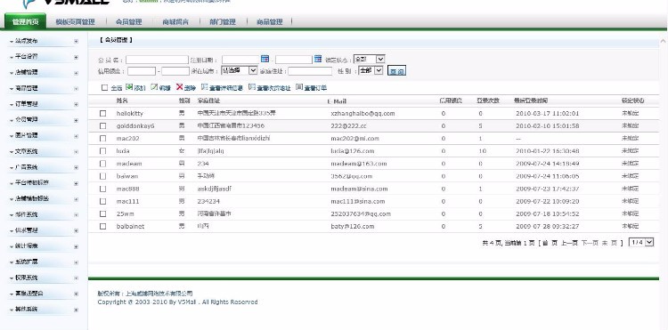Open 会员管理 in the left sidebar
This screenshot has height=330, width=668.
point(27,120)
